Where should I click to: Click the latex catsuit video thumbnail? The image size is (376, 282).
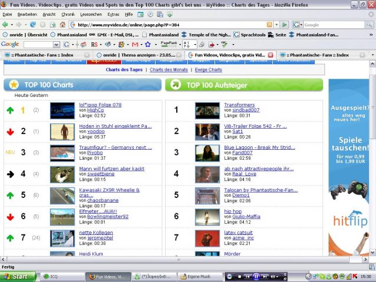click(207, 239)
